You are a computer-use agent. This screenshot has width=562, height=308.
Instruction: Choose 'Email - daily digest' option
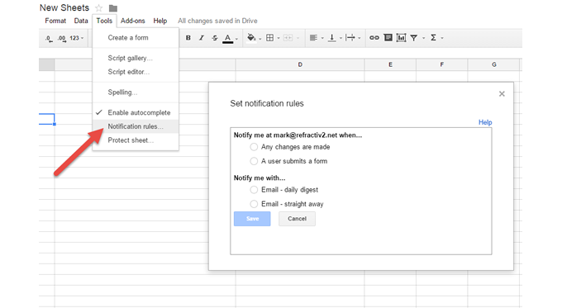[254, 190]
